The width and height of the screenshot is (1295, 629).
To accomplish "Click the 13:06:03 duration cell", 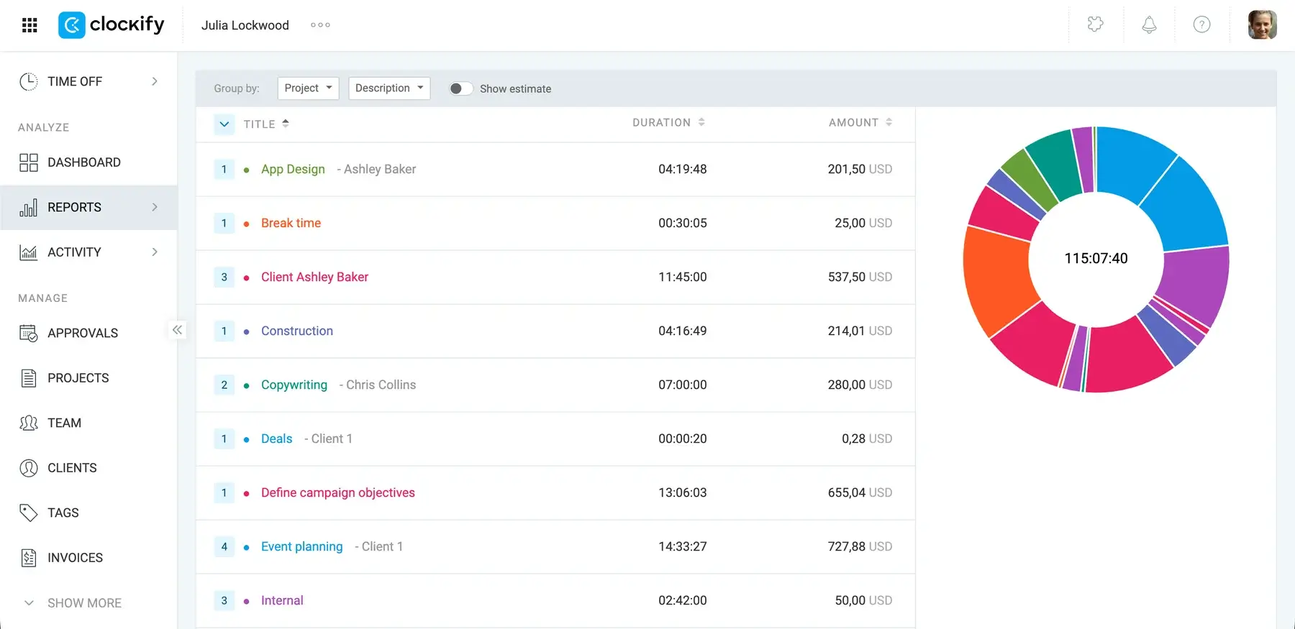I will pos(683,492).
